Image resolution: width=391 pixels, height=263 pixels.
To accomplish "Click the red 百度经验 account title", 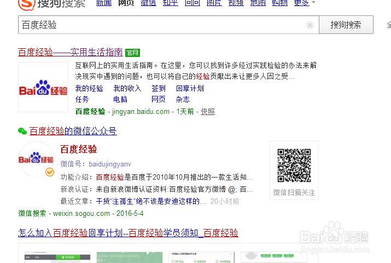I will [79, 150].
